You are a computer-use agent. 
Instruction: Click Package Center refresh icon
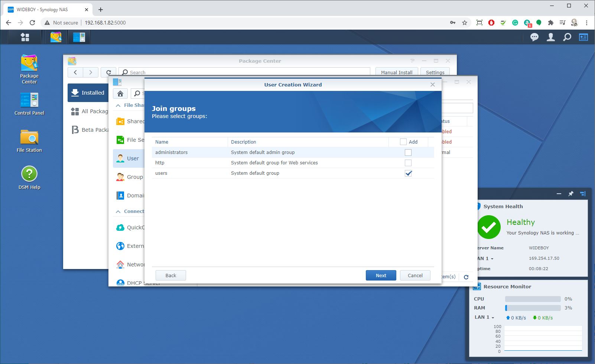pyautogui.click(x=108, y=72)
